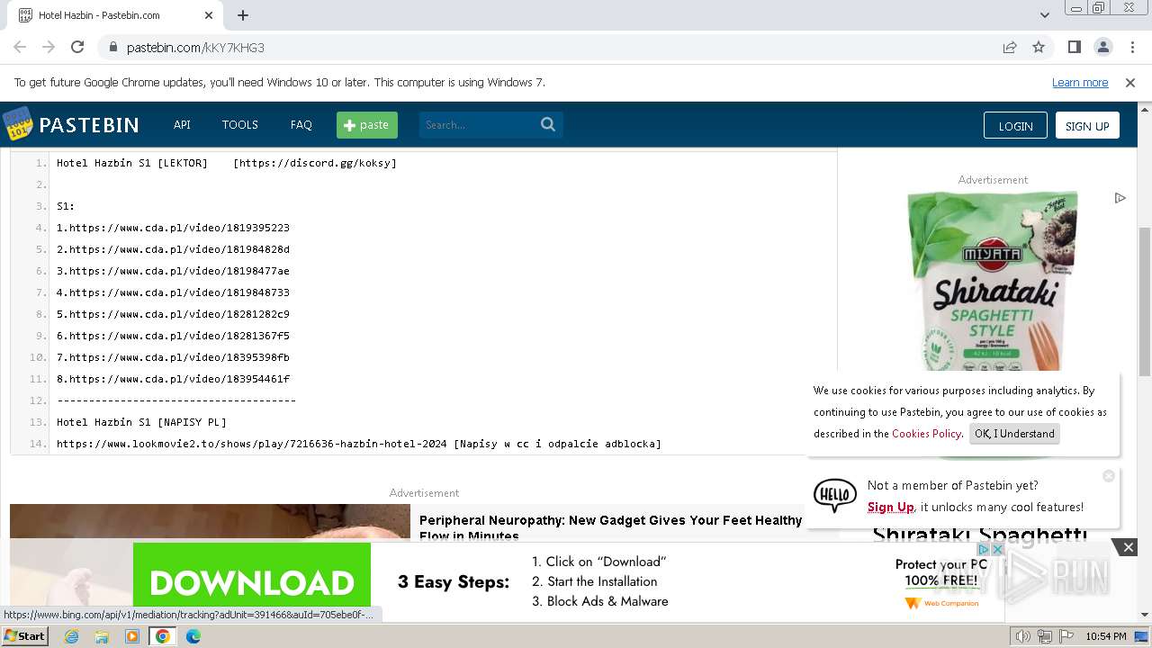Open Internet Explorer from the taskbar
The width and height of the screenshot is (1152, 648).
[x=71, y=636]
